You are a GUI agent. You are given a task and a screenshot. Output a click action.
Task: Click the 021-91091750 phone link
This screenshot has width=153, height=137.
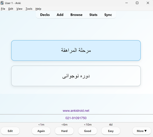(x=76, y=118)
